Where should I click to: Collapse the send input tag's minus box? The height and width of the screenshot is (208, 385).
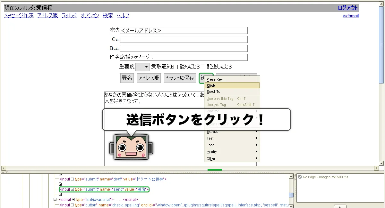coord(72,189)
